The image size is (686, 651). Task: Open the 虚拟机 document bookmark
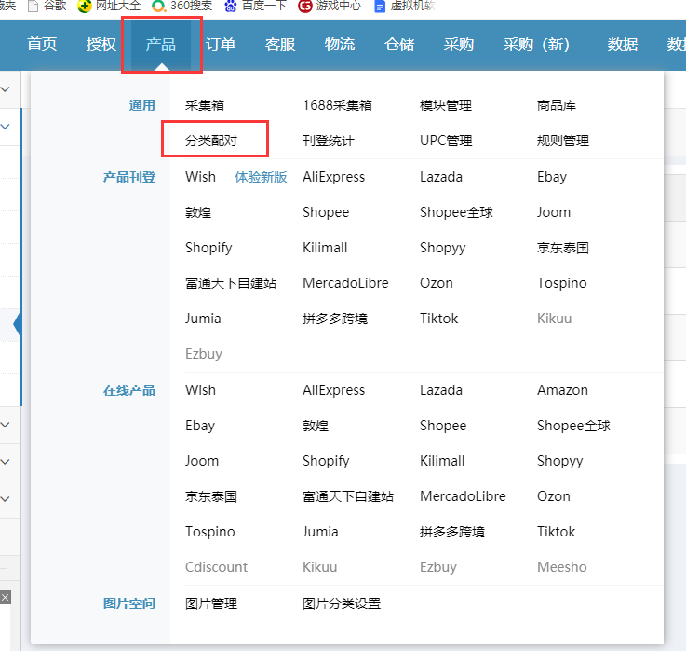tap(405, 6)
